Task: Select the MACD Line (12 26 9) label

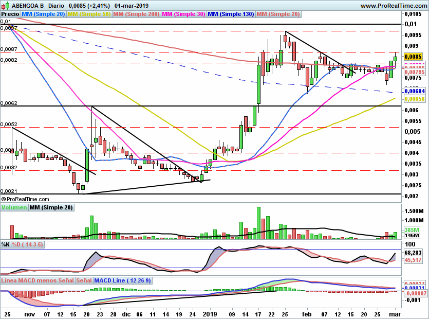Action: pyautogui.click(x=122, y=280)
